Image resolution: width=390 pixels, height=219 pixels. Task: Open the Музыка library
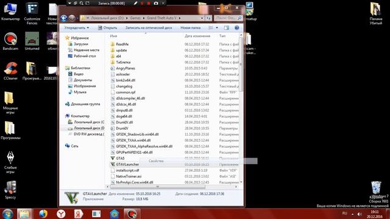(80, 92)
